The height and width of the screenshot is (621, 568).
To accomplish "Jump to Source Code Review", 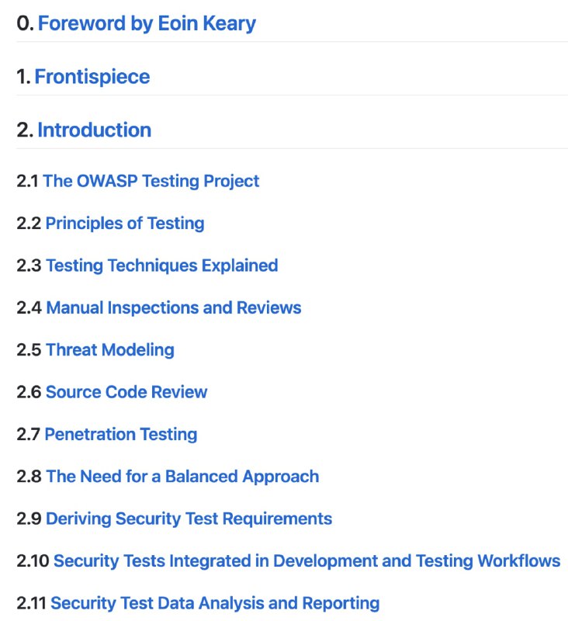I will click(126, 392).
